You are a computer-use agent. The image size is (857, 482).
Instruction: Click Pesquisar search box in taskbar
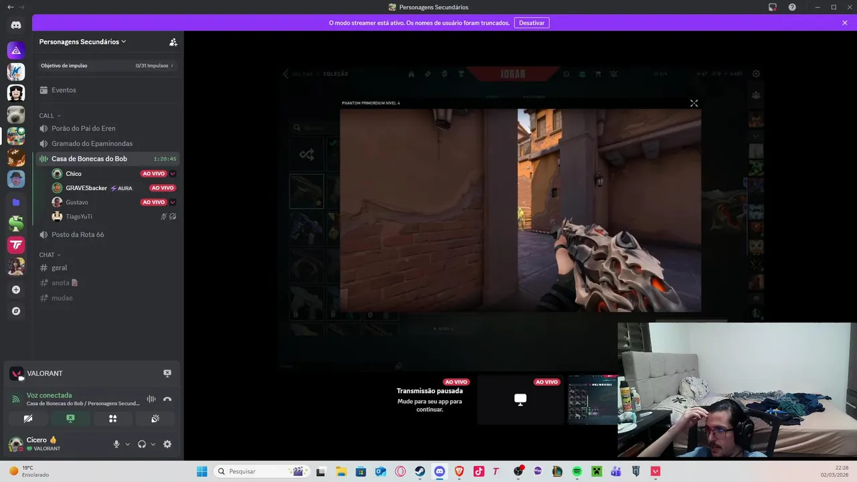pos(261,471)
